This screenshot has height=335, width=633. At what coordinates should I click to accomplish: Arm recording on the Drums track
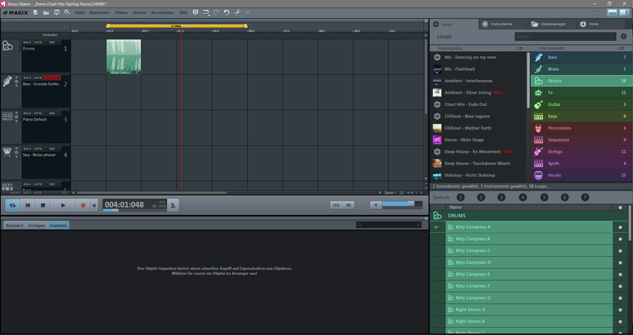point(52,42)
